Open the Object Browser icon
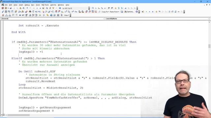Screen dimensions: 211x118 coord(53,8)
